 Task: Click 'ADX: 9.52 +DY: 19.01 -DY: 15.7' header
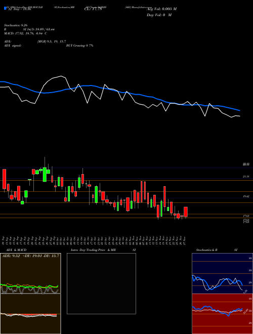click(30, 256)
